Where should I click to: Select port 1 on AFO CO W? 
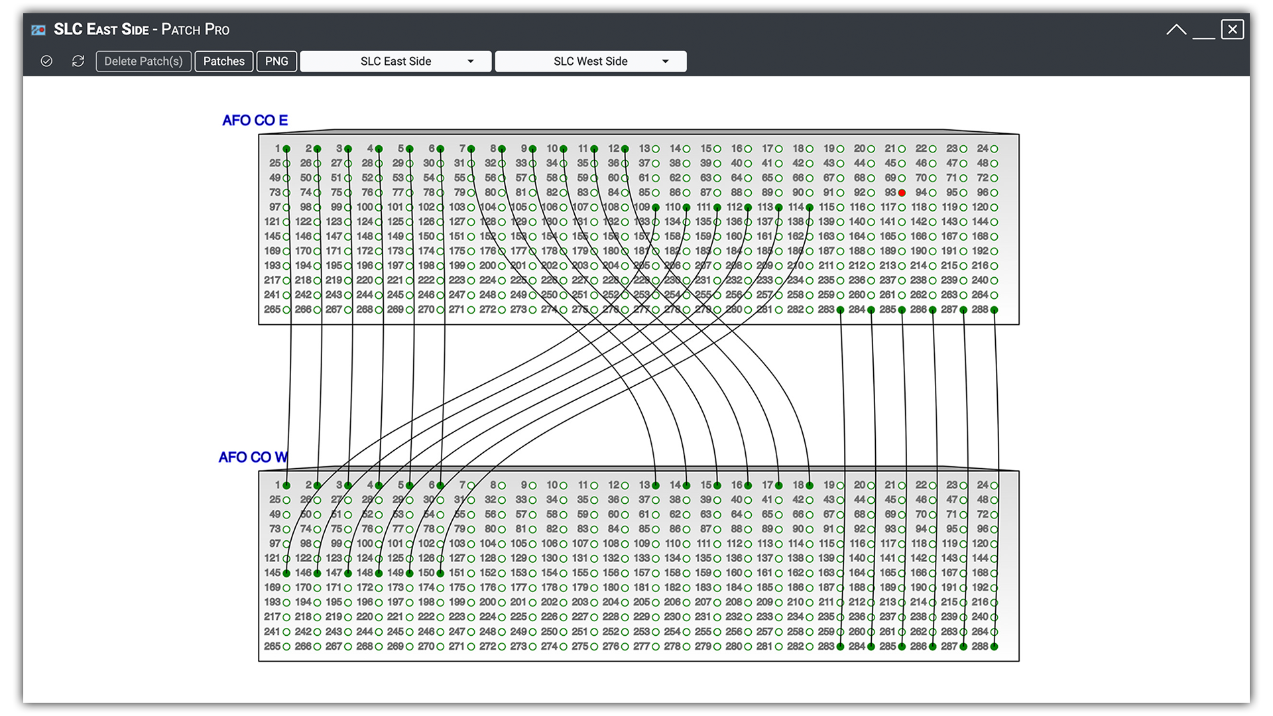(x=286, y=486)
